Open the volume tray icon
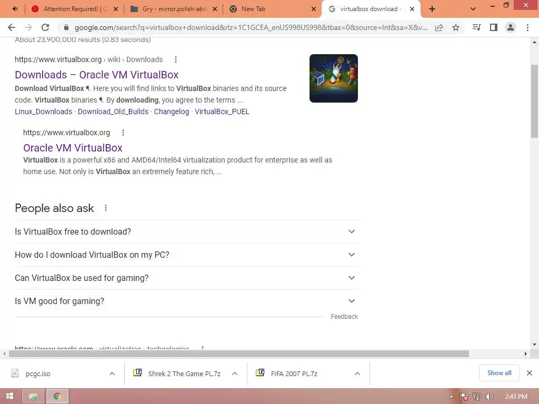Screen dimensions: 539x404 coord(490,397)
